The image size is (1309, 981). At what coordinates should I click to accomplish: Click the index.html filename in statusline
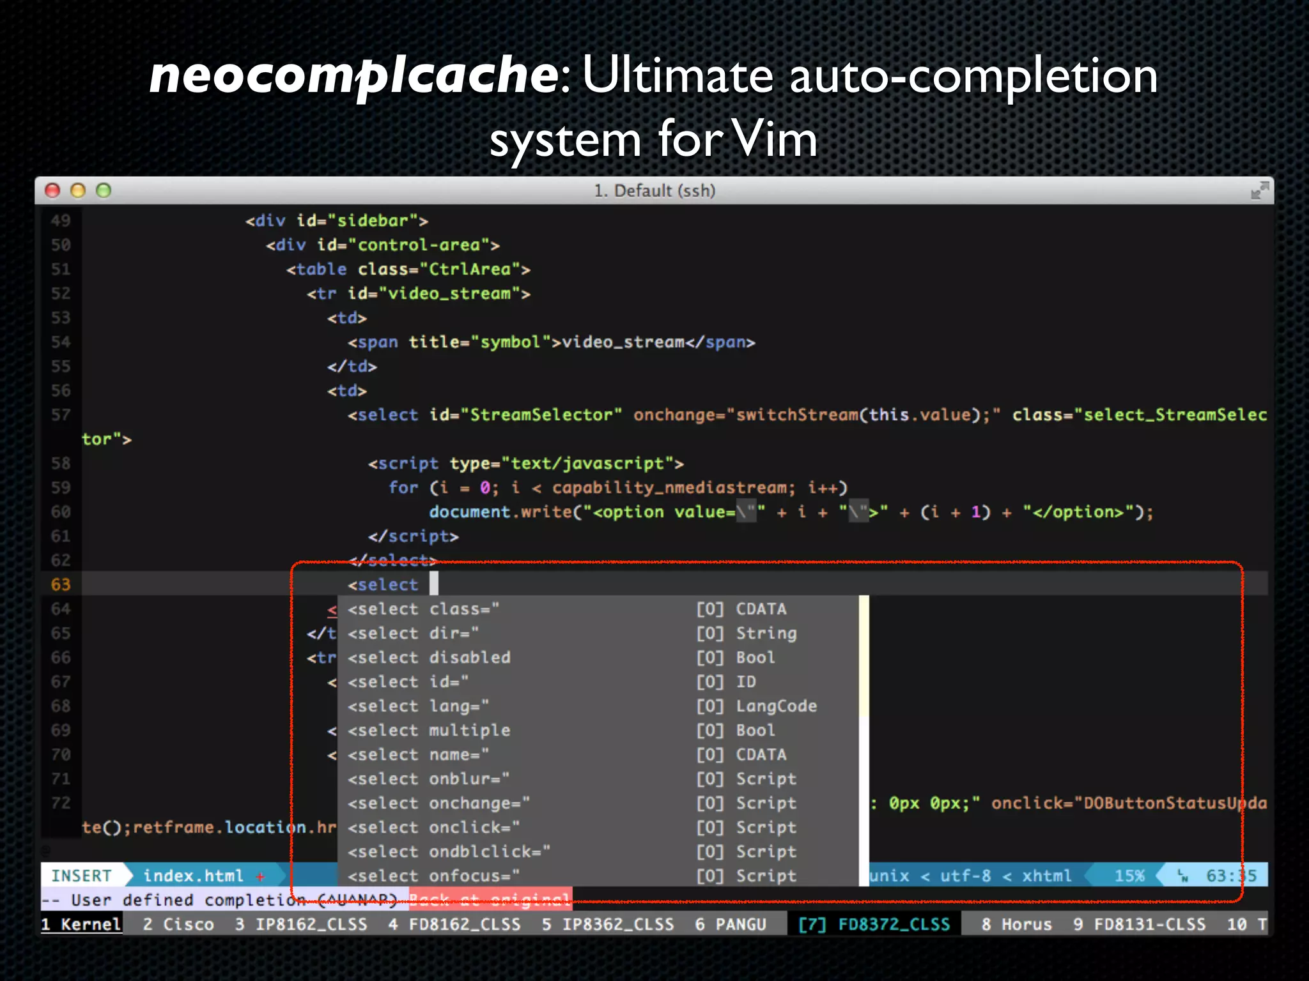[193, 876]
